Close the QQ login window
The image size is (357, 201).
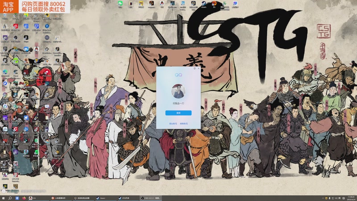point(199,68)
